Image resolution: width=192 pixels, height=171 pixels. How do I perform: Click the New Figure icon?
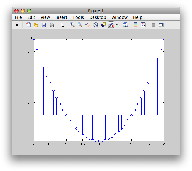(28, 25)
